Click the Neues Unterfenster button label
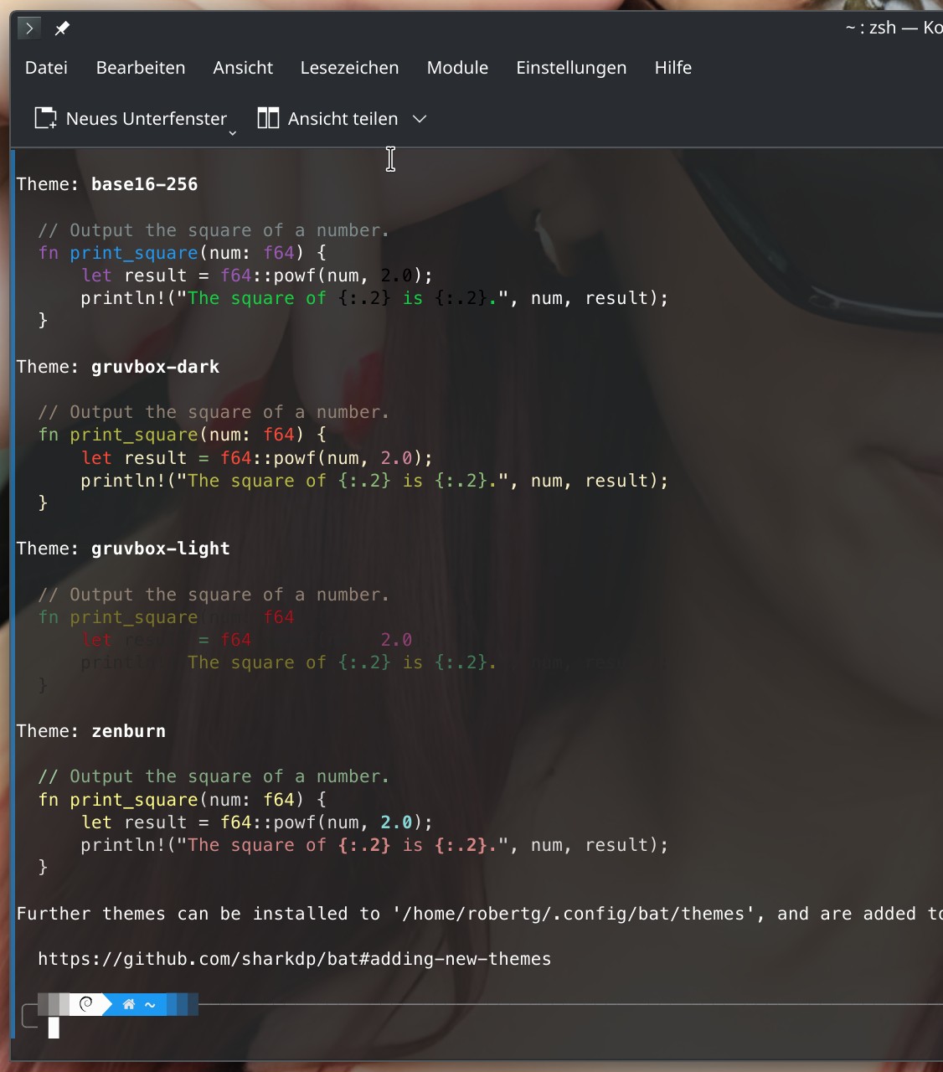Image resolution: width=943 pixels, height=1072 pixels. click(147, 119)
